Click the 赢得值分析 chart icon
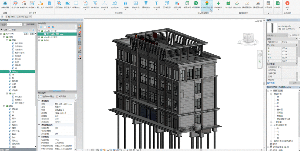The height and width of the screenshot is (151, 300). click(x=258, y=3)
